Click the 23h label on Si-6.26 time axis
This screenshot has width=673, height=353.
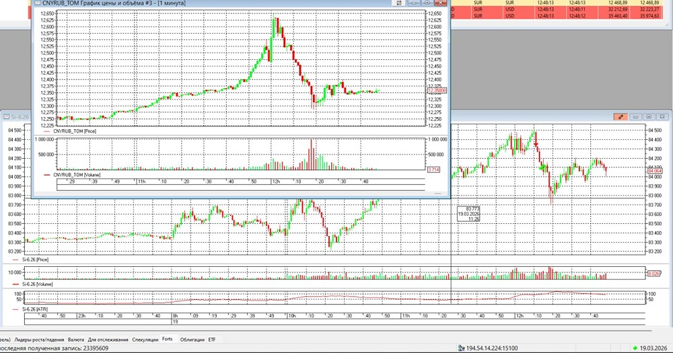click(82, 316)
